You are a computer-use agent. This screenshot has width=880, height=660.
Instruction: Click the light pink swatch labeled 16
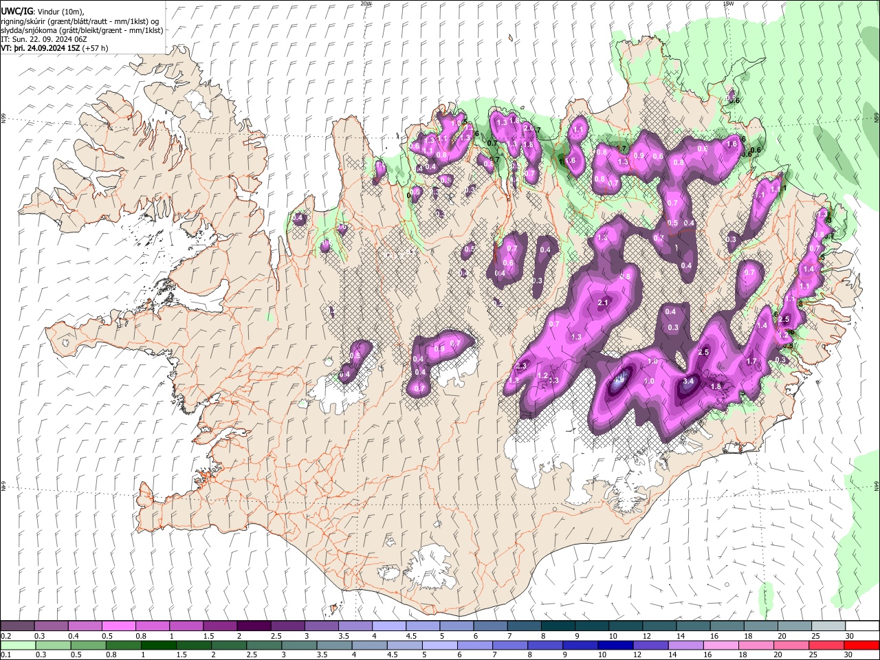tap(721, 645)
